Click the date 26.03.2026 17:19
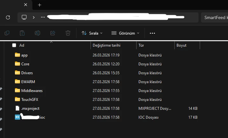 click(106, 55)
